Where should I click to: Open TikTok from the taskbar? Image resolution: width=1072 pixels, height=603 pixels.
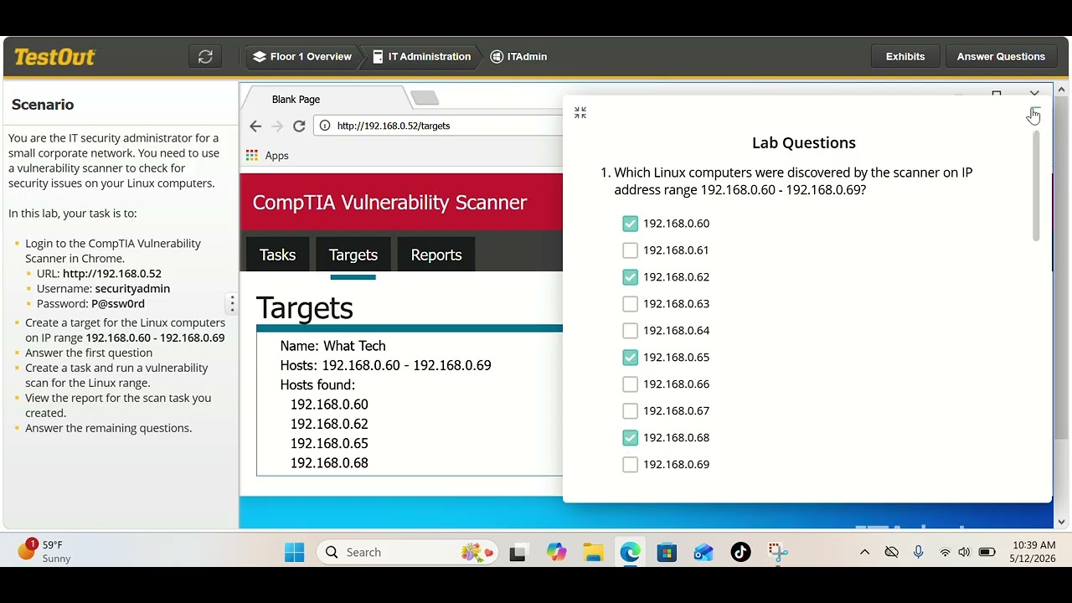click(740, 553)
